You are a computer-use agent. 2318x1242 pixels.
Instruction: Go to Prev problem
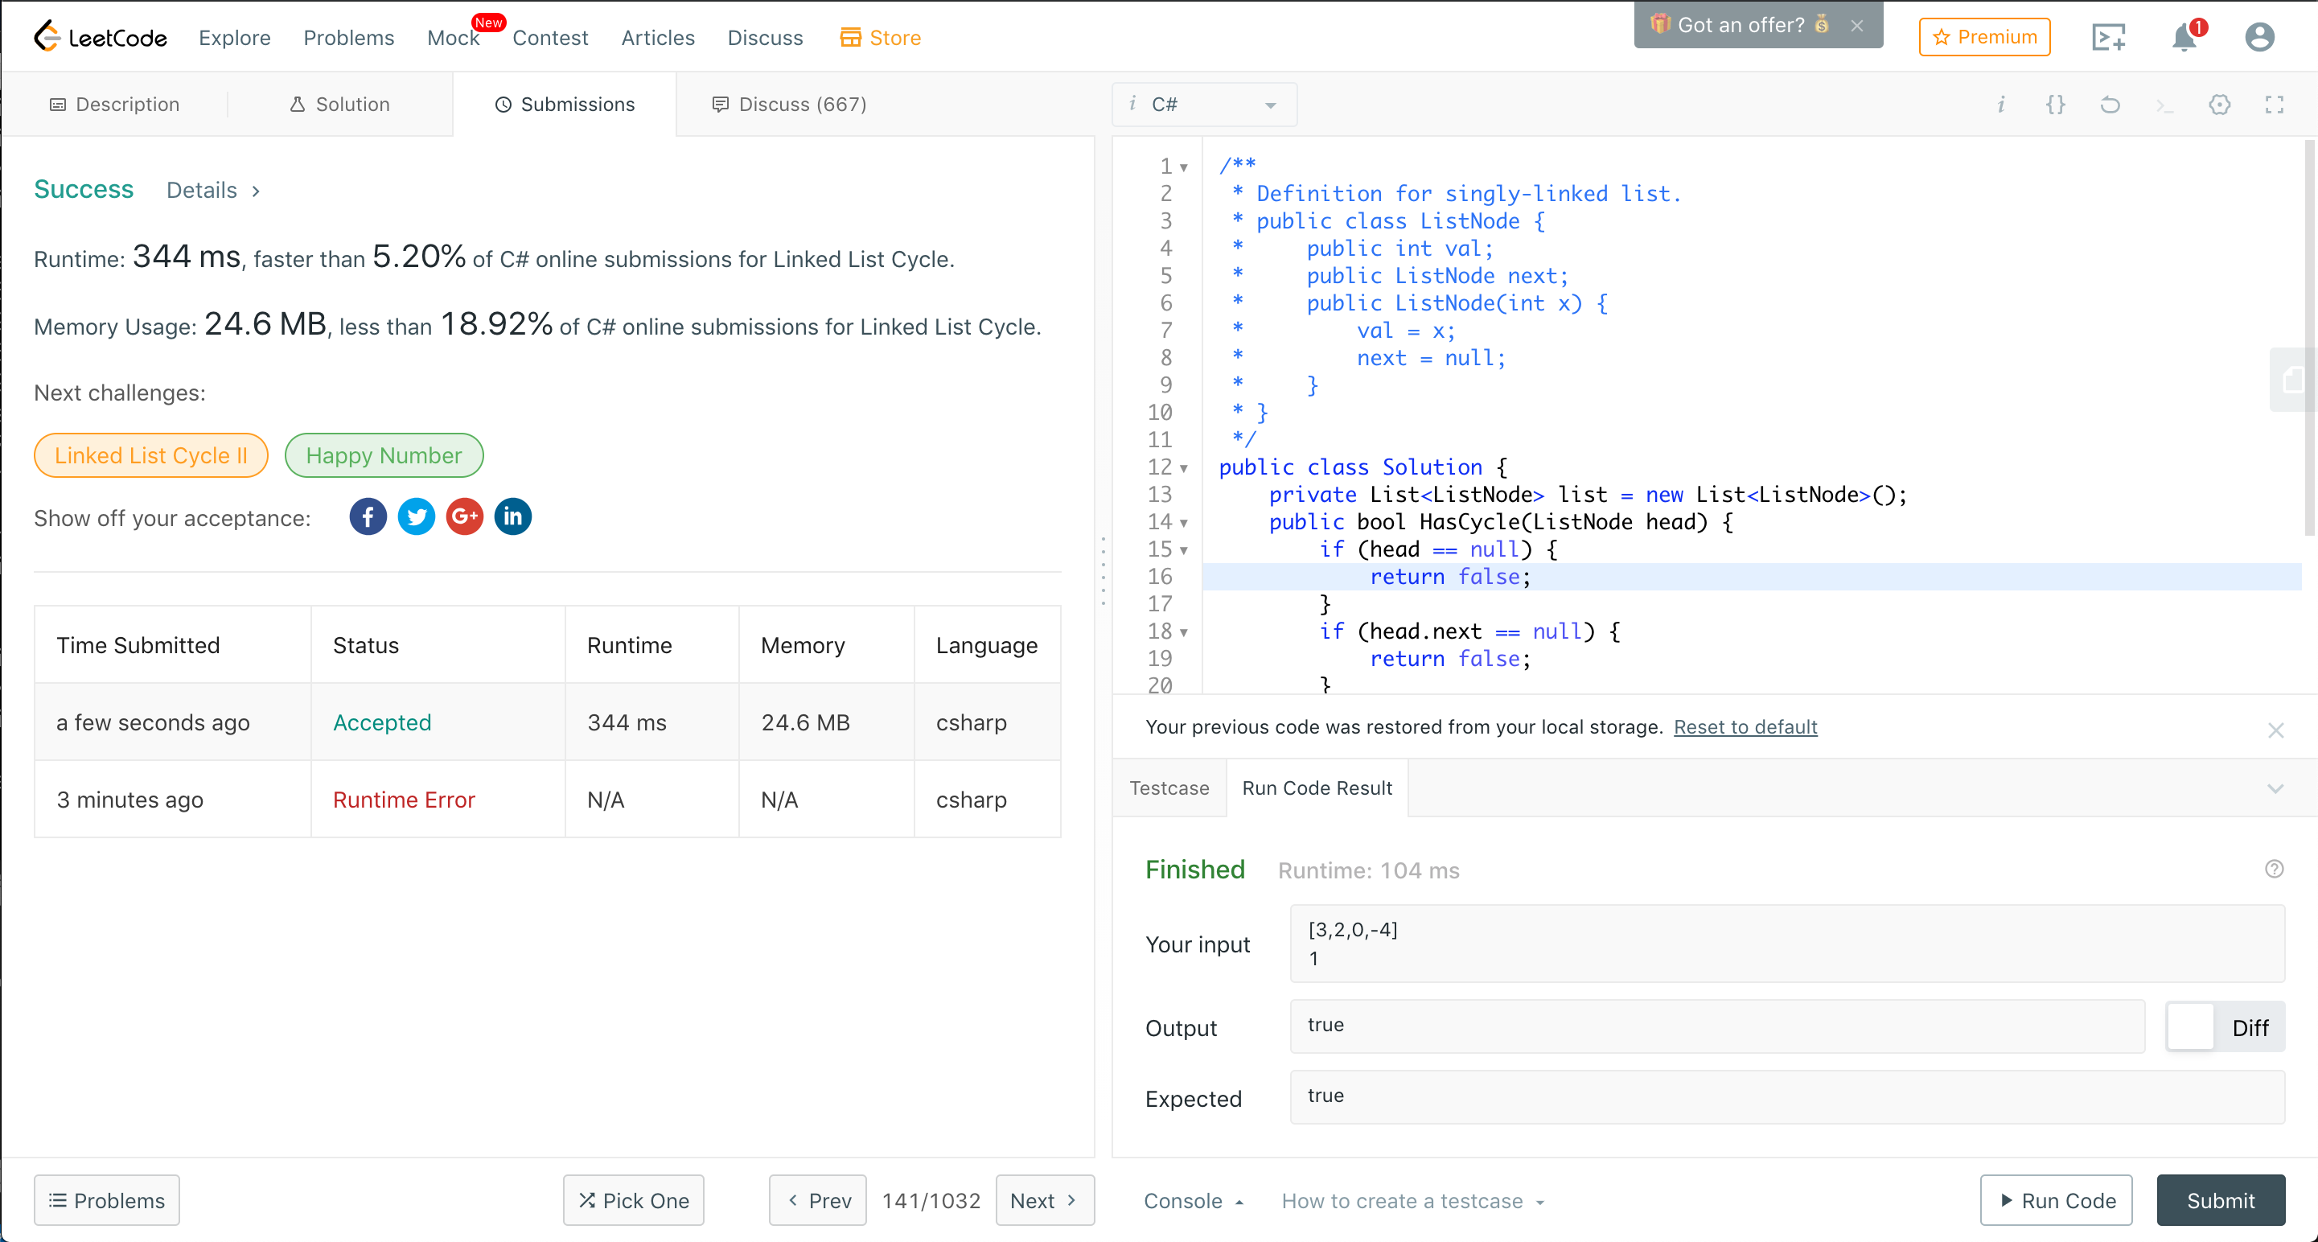click(x=817, y=1199)
